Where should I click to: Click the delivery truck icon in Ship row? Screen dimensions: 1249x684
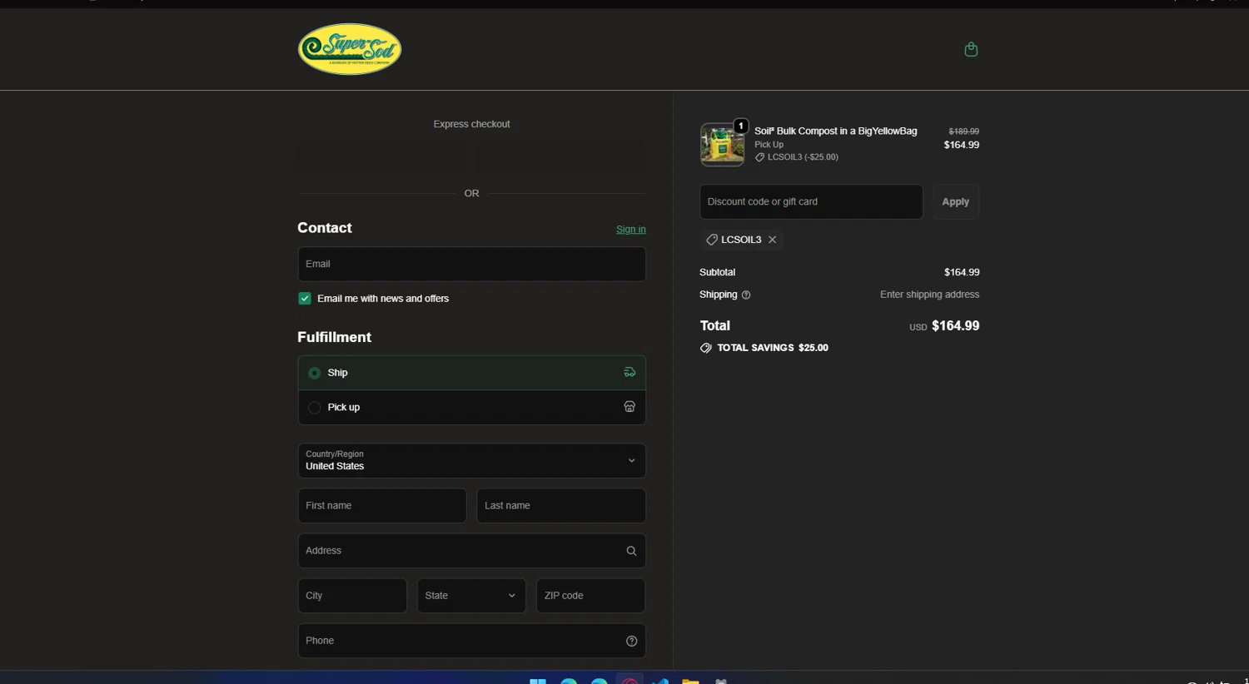click(629, 373)
